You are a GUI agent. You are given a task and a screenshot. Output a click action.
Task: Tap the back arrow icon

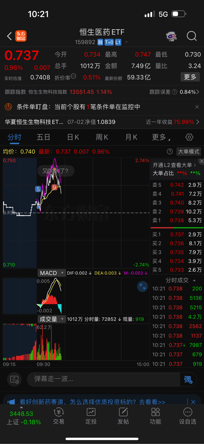[x=9, y=36]
